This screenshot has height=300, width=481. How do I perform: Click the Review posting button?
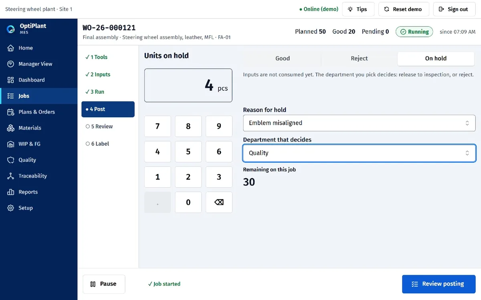coord(439,284)
